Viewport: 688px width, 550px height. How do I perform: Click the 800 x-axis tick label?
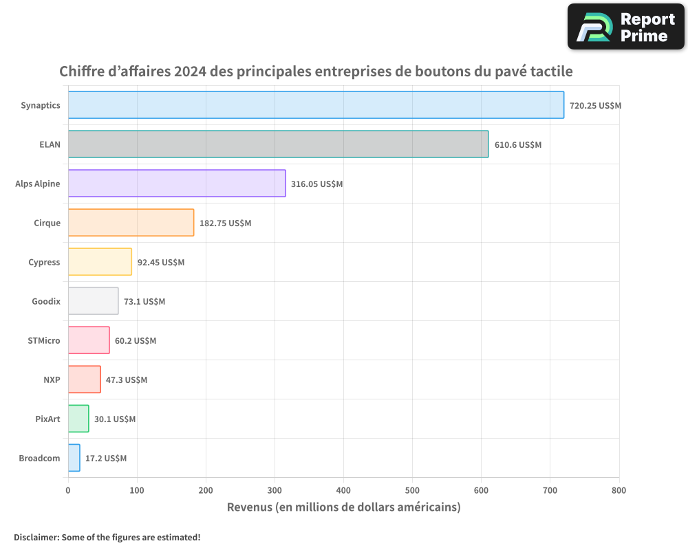[x=619, y=490]
